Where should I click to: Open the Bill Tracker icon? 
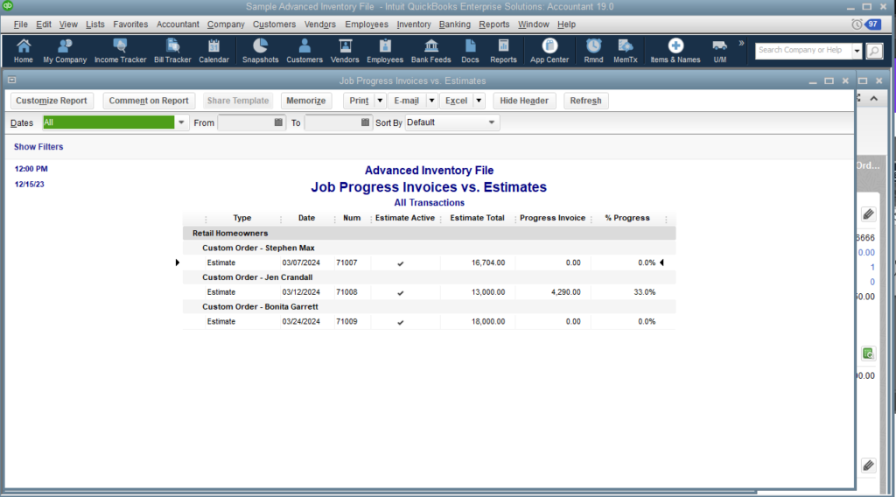coord(172,50)
